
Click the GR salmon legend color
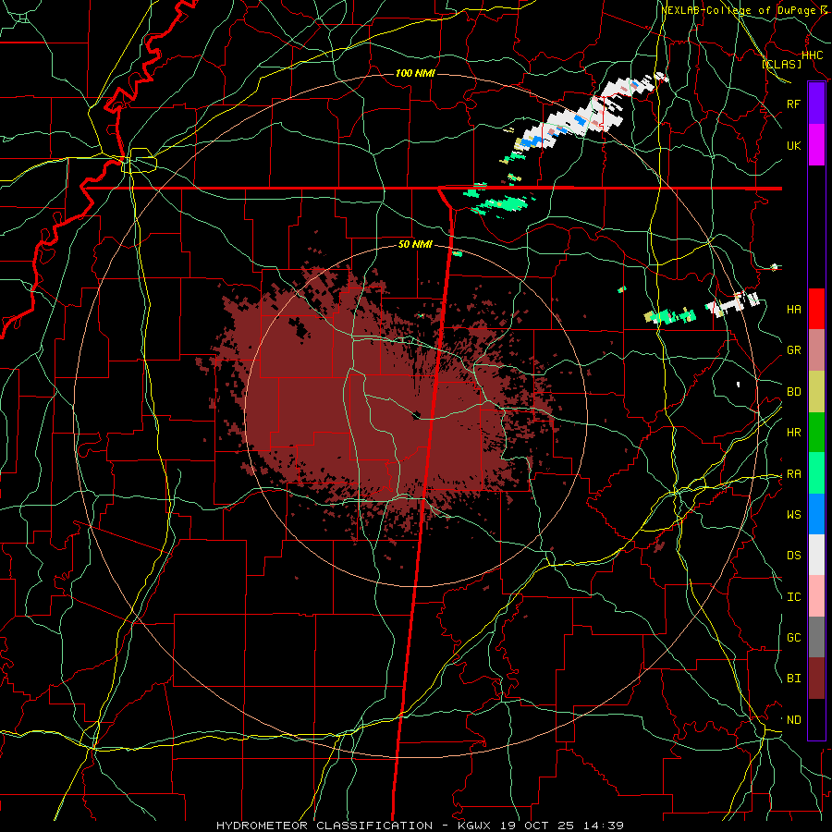point(816,350)
